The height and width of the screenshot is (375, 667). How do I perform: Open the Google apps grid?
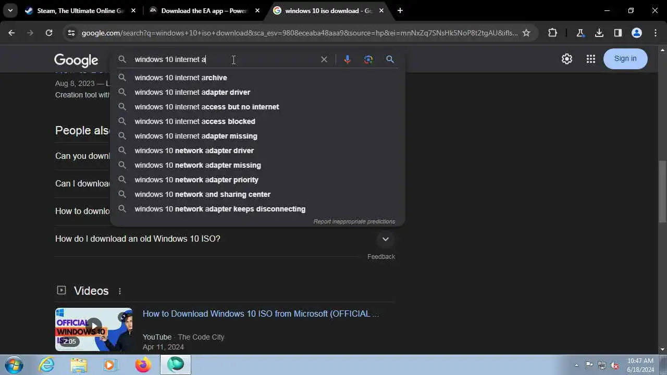click(590, 59)
